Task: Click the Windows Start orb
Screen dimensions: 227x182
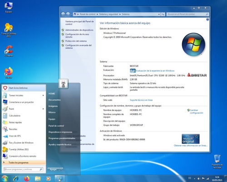Action: [5, 178]
